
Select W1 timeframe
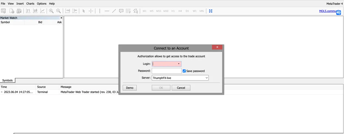[x=195, y=11]
